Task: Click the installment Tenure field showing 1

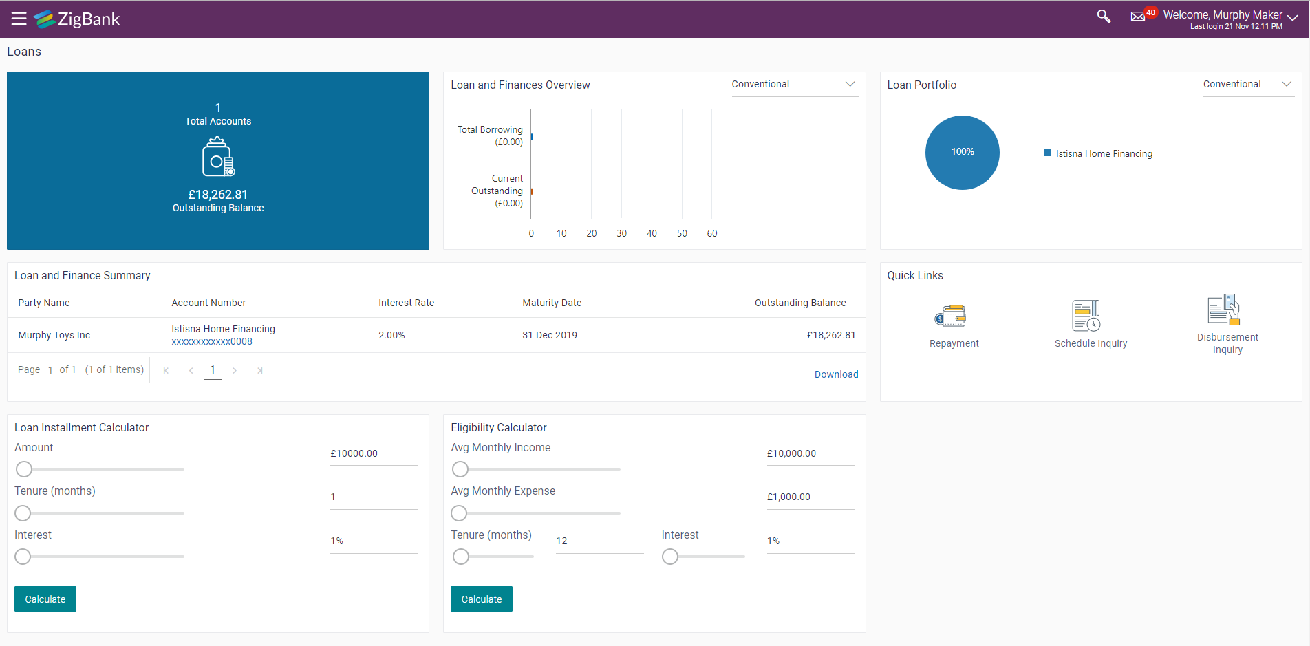Action: [374, 497]
